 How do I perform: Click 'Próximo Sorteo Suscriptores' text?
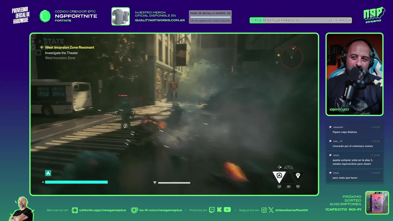point(345,200)
